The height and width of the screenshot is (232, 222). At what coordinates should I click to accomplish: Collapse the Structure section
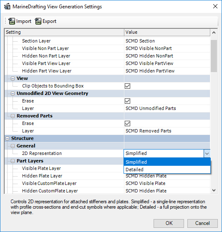[7, 138]
